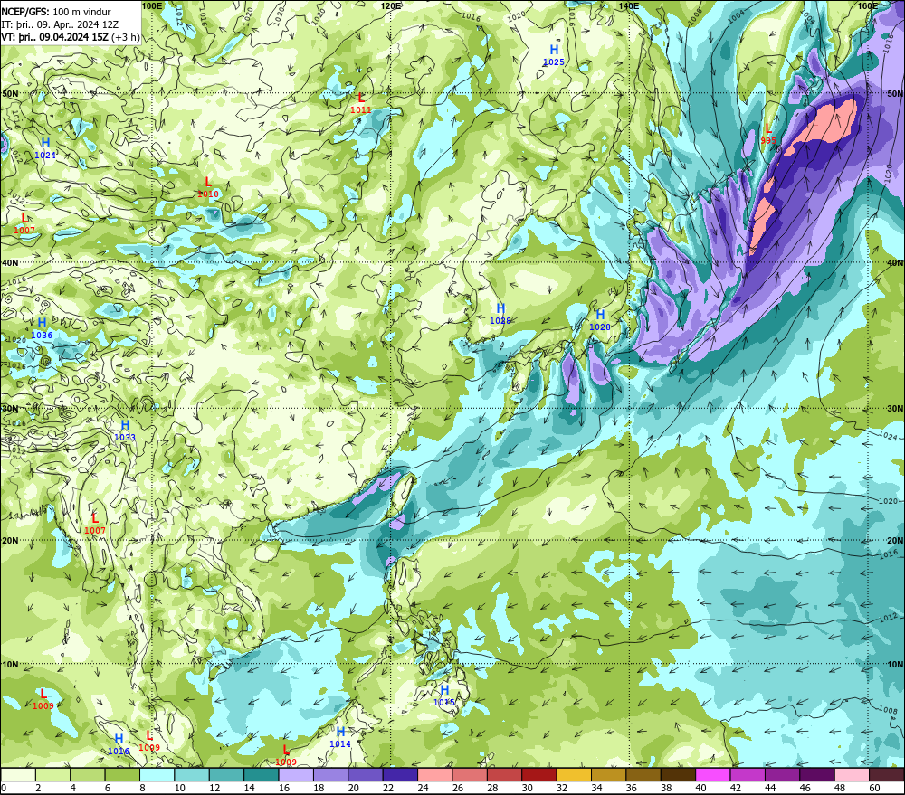Click the green legend swatch between 6 and 8
The image size is (905, 795).
[x=122, y=774]
